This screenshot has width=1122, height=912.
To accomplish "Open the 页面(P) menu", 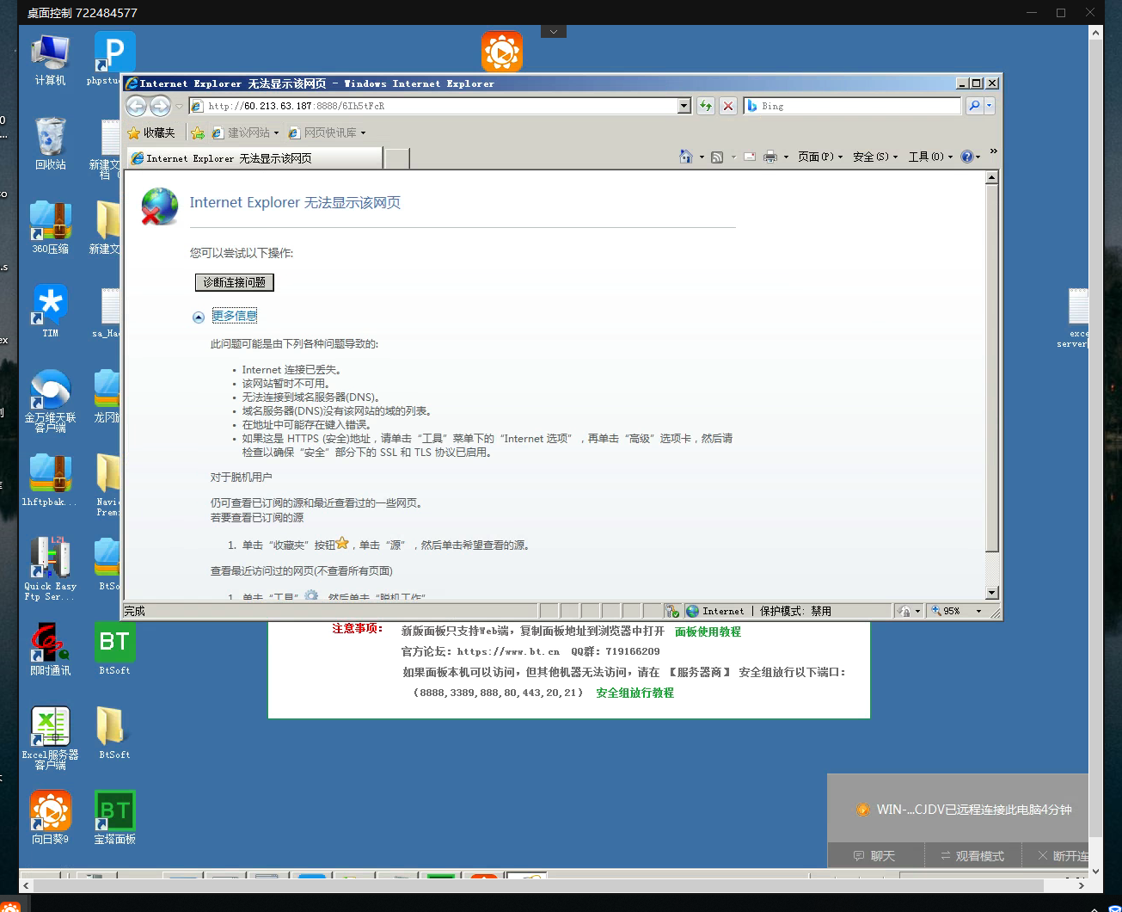I will (x=819, y=157).
